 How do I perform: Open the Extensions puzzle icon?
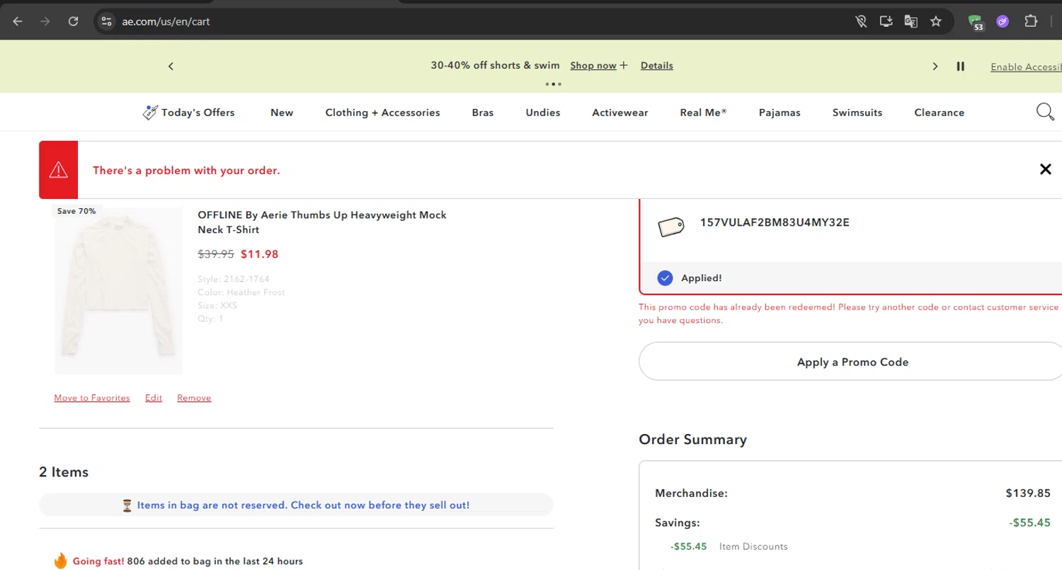coord(1031,21)
